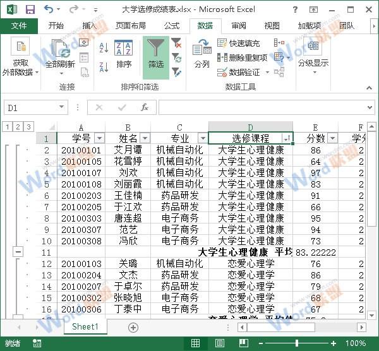Click the Save icon in quick access toolbar
This screenshot has width=379, height=351.
click(x=30, y=9)
